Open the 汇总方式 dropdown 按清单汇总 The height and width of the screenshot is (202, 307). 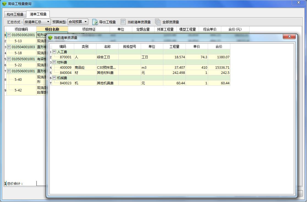[37, 22]
